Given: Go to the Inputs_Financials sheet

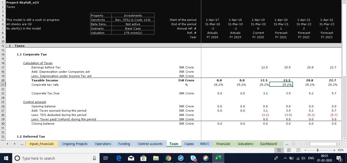Looking at the screenshot, I should 42,144.
